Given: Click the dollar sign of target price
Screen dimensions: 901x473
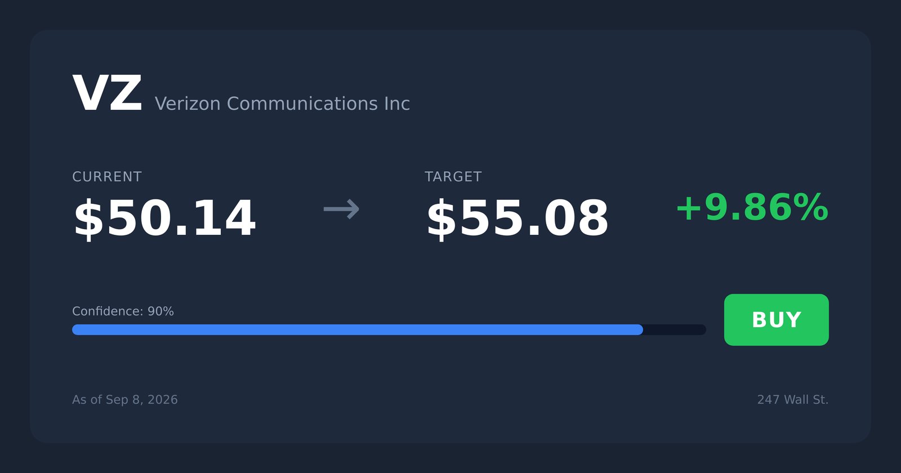Looking at the screenshot, I should pyautogui.click(x=441, y=218).
